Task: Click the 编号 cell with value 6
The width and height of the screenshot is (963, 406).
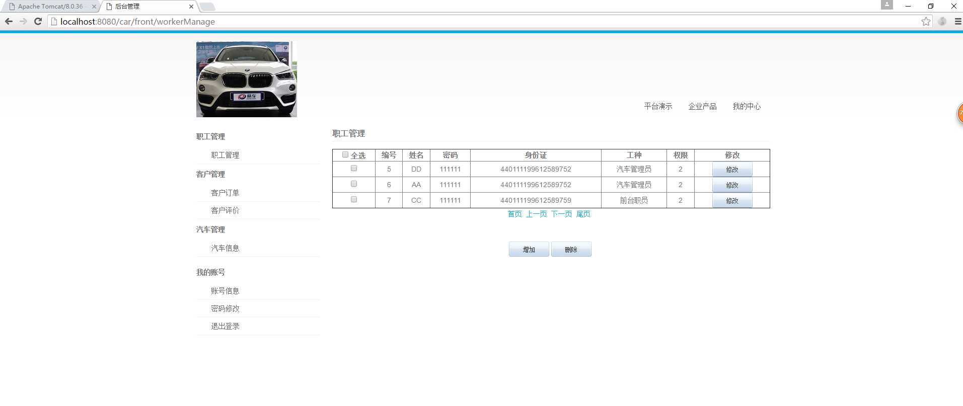Action: click(389, 185)
